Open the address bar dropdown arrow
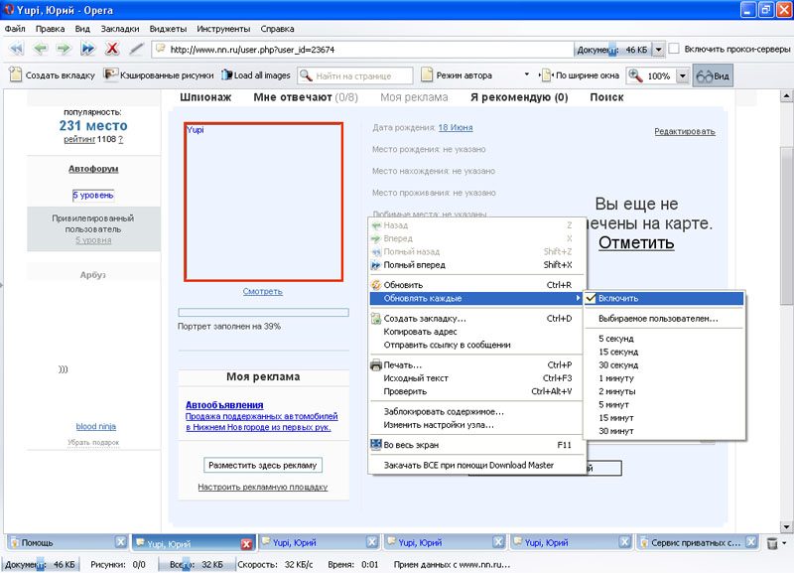The height and width of the screenshot is (573, 794). (658, 50)
